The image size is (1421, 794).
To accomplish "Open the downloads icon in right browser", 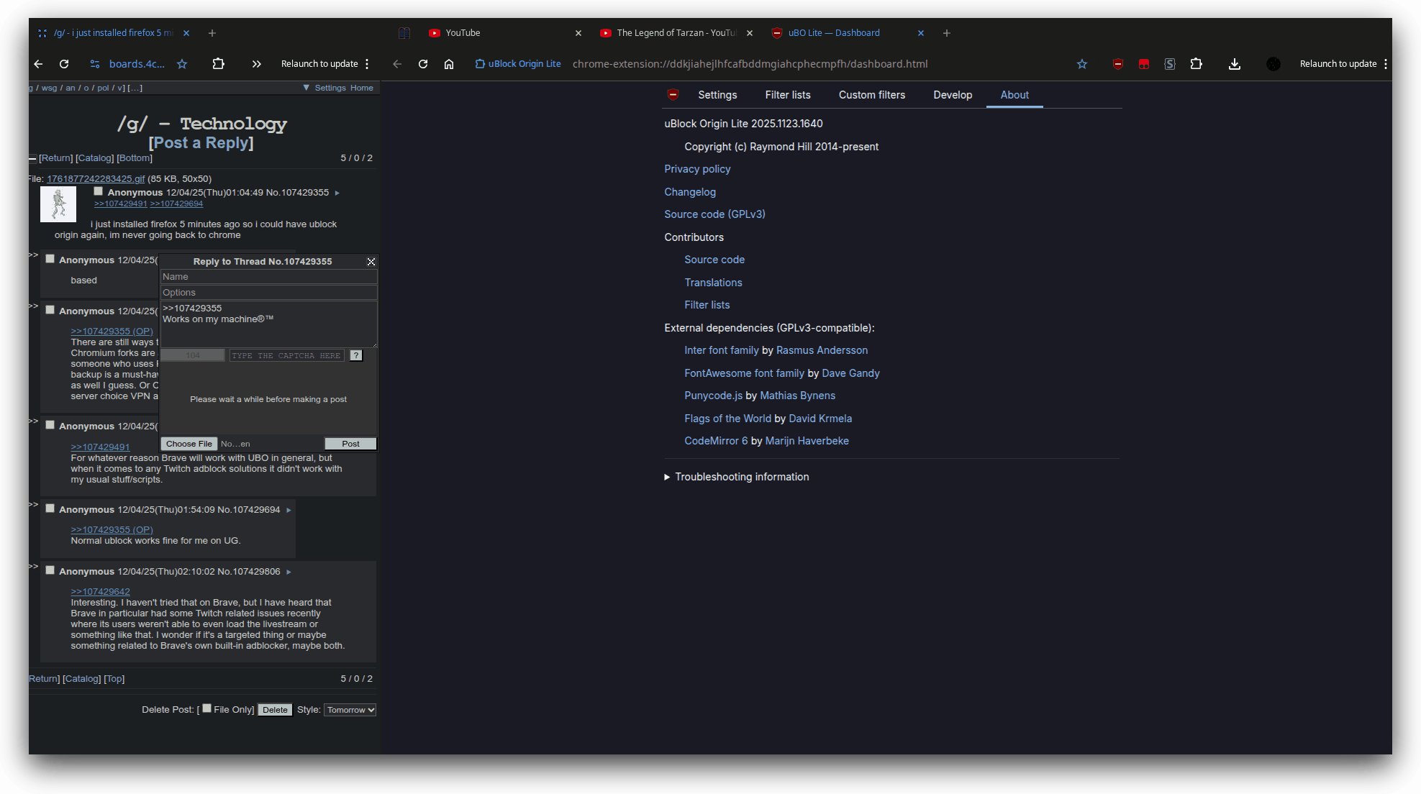I will [x=1234, y=64].
